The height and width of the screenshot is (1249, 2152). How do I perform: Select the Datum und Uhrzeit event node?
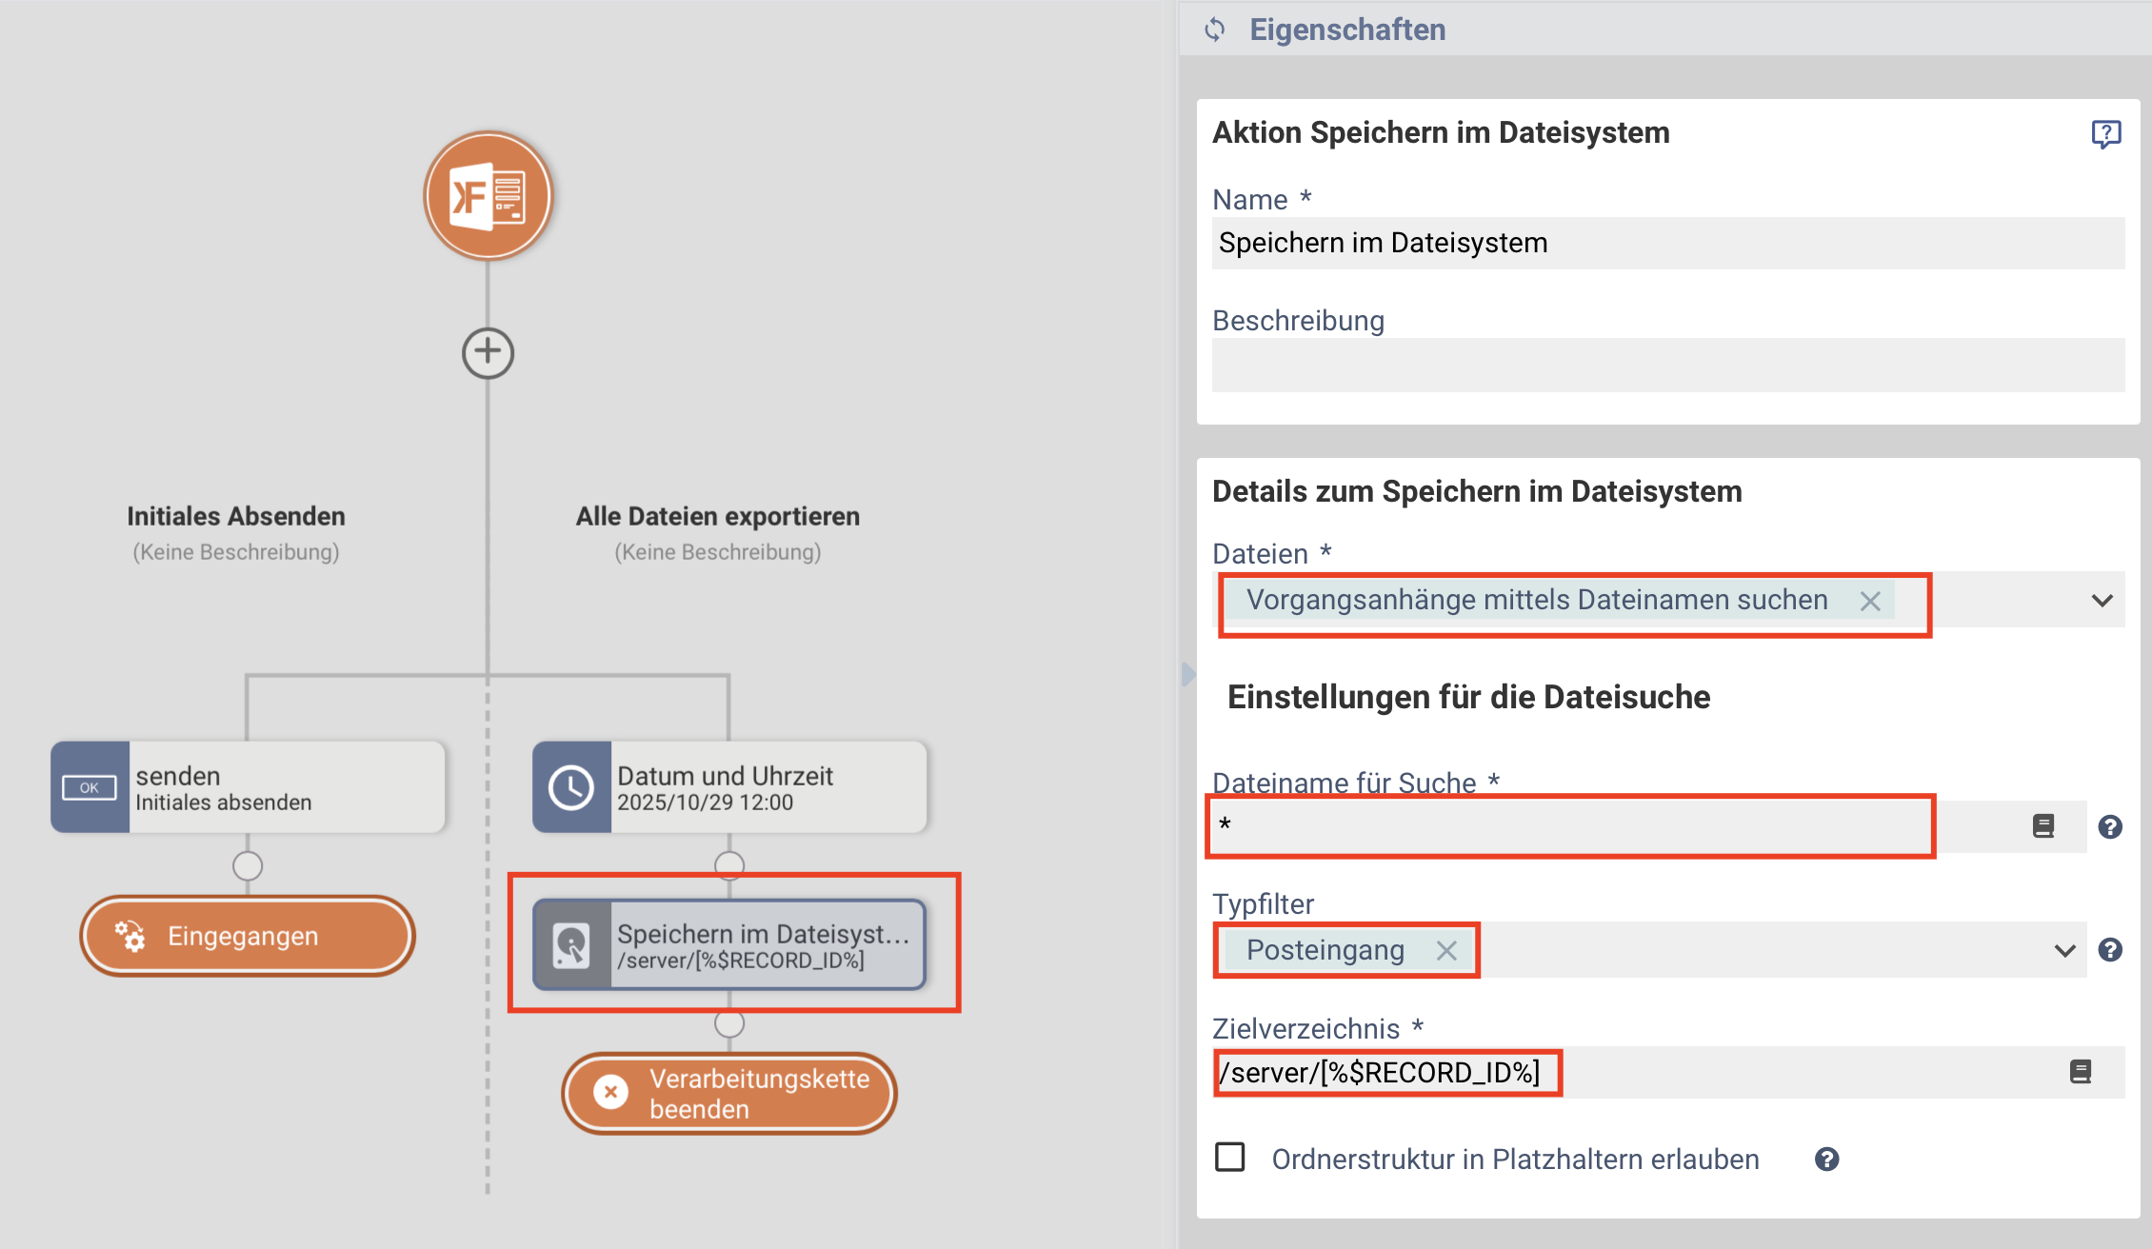click(x=729, y=787)
